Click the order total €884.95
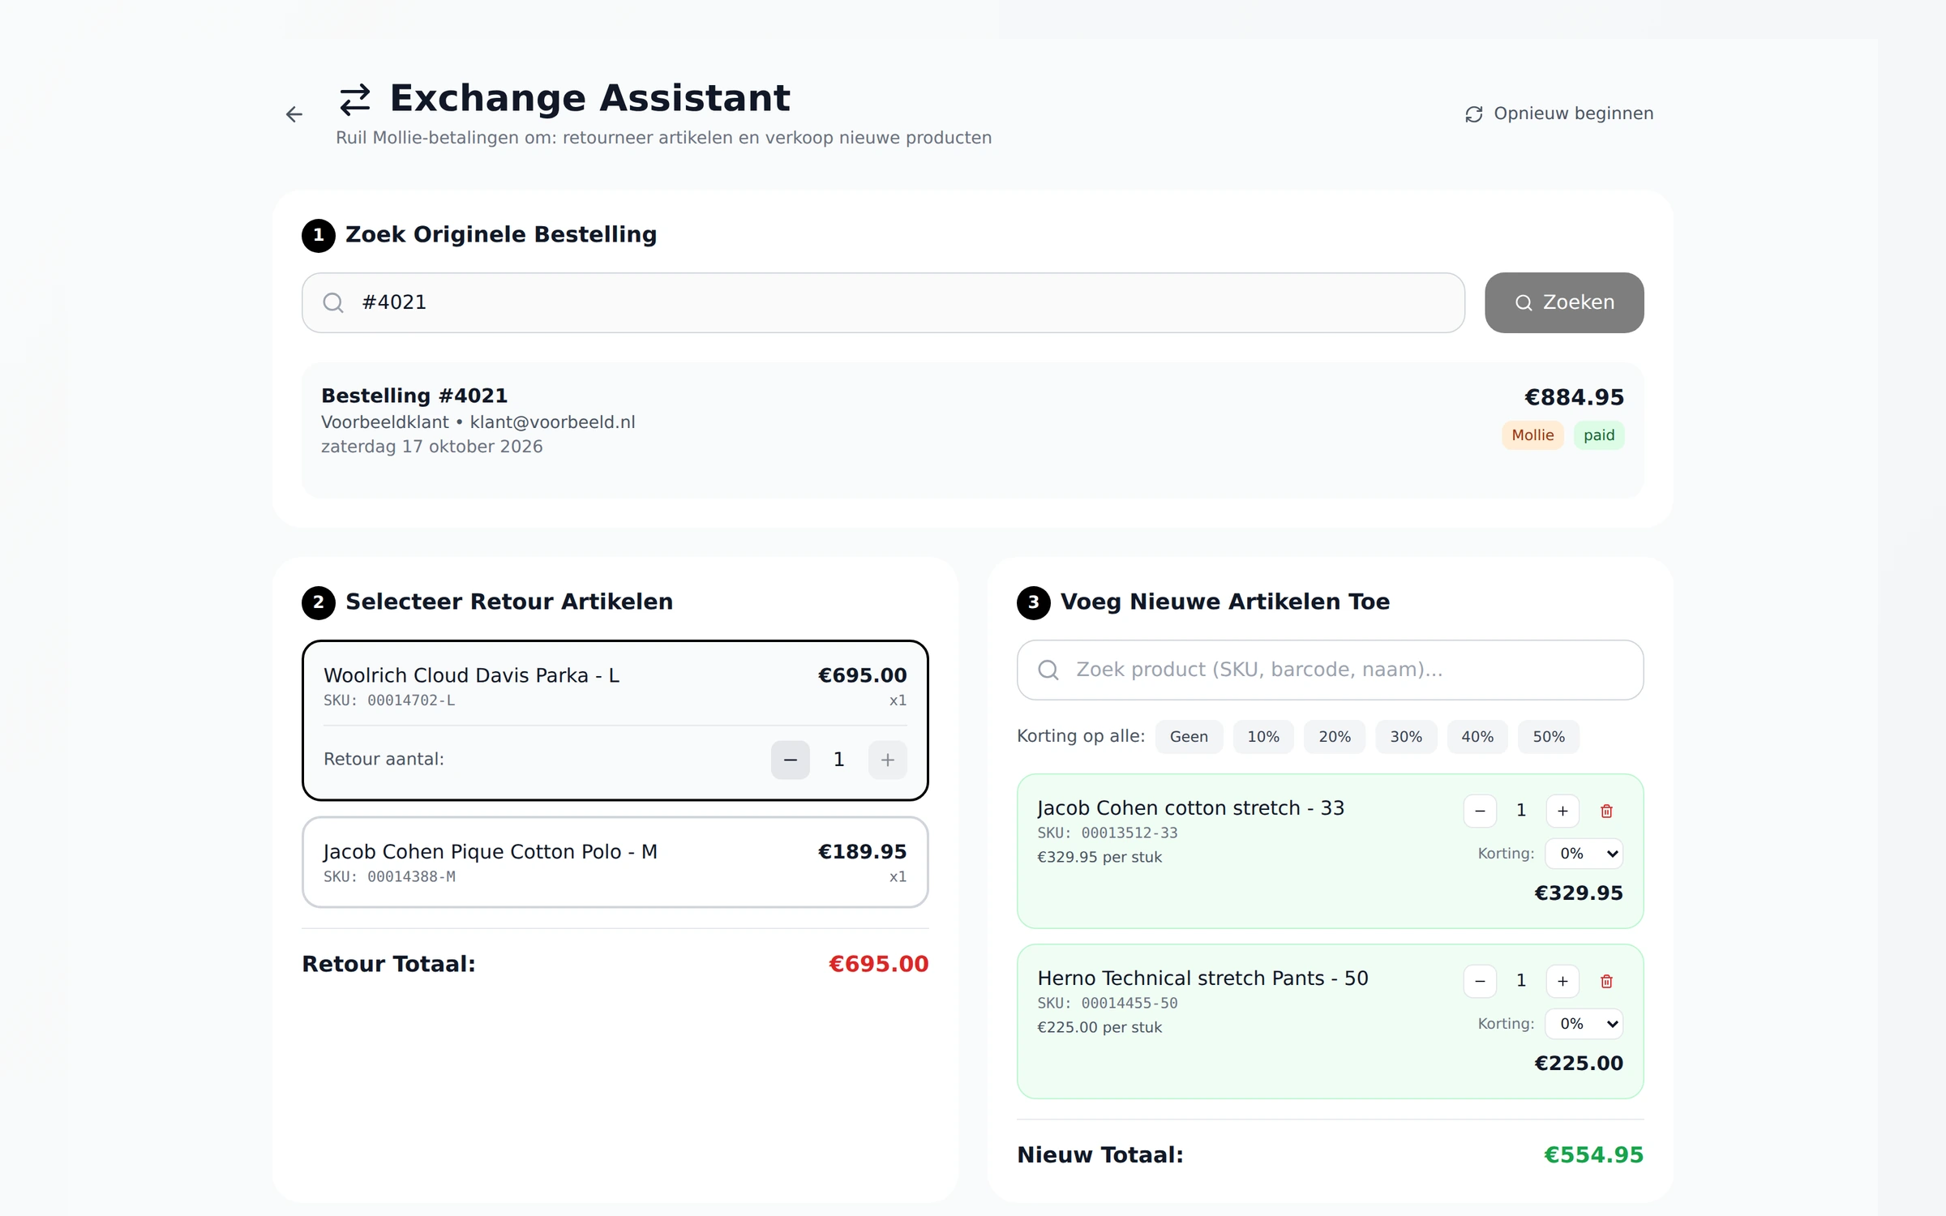Viewport: 1946px width, 1216px height. pyautogui.click(x=1574, y=397)
